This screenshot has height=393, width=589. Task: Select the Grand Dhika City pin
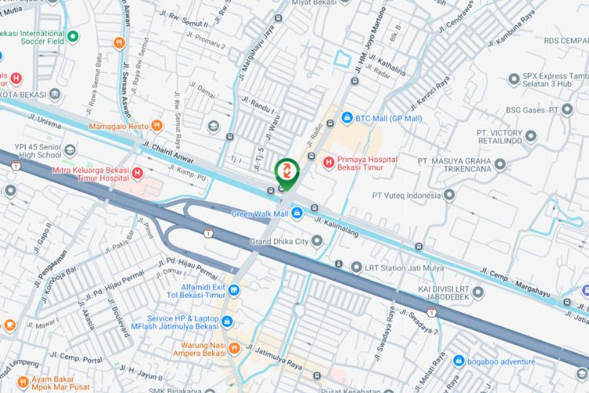click(317, 241)
